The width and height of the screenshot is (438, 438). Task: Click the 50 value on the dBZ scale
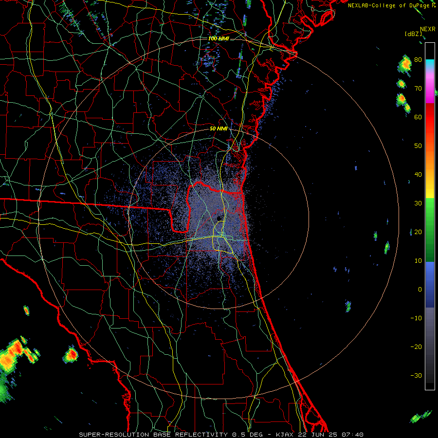click(x=418, y=146)
